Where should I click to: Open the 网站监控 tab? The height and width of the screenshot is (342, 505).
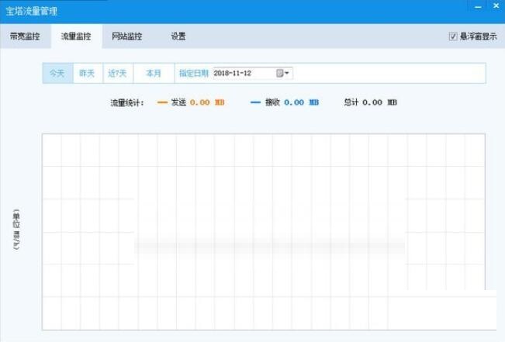[x=126, y=36]
